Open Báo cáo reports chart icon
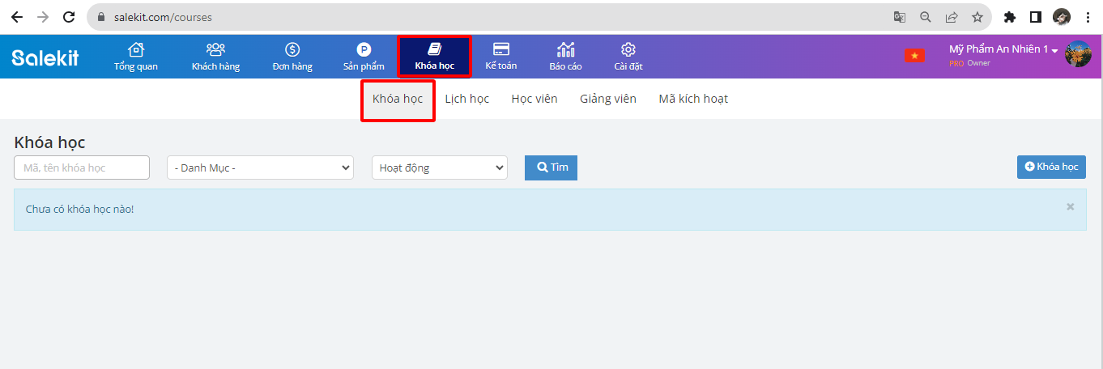 pyautogui.click(x=565, y=50)
